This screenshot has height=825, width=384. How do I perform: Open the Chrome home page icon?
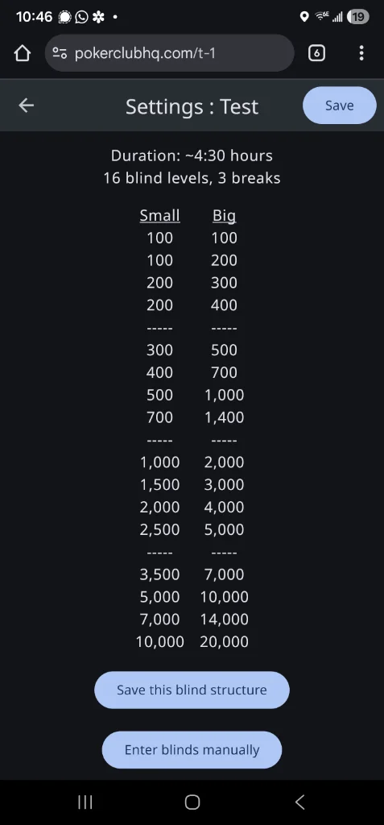pyautogui.click(x=22, y=53)
